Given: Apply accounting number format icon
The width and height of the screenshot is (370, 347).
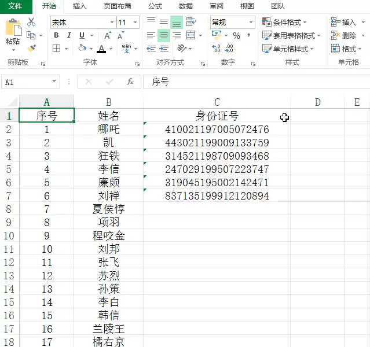Looking at the screenshot, I should [x=217, y=35].
